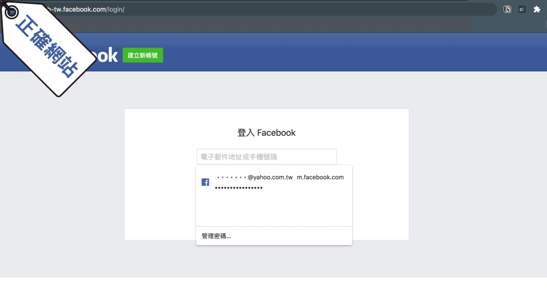Click the 登入 Facebook heading

pos(267,133)
